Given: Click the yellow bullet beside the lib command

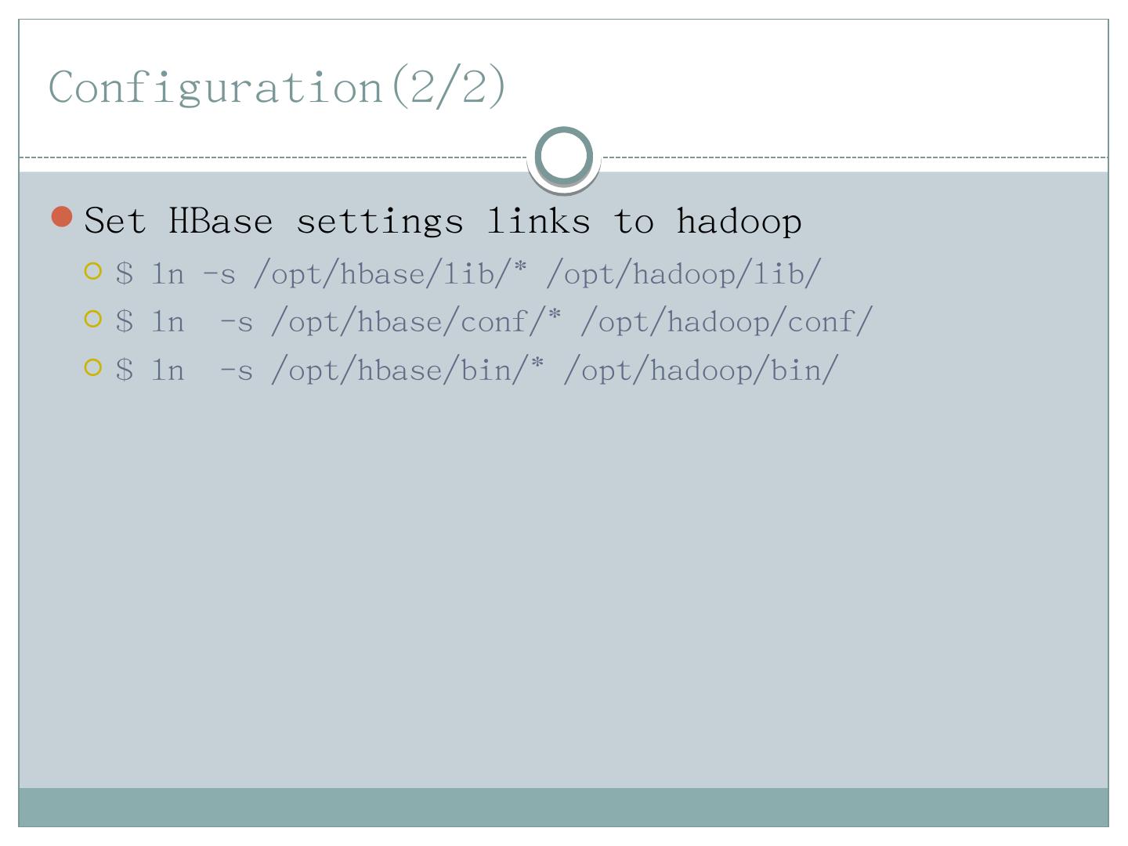Looking at the screenshot, I should click(x=93, y=272).
